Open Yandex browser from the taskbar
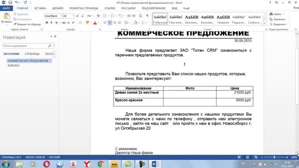 [87, 164]
